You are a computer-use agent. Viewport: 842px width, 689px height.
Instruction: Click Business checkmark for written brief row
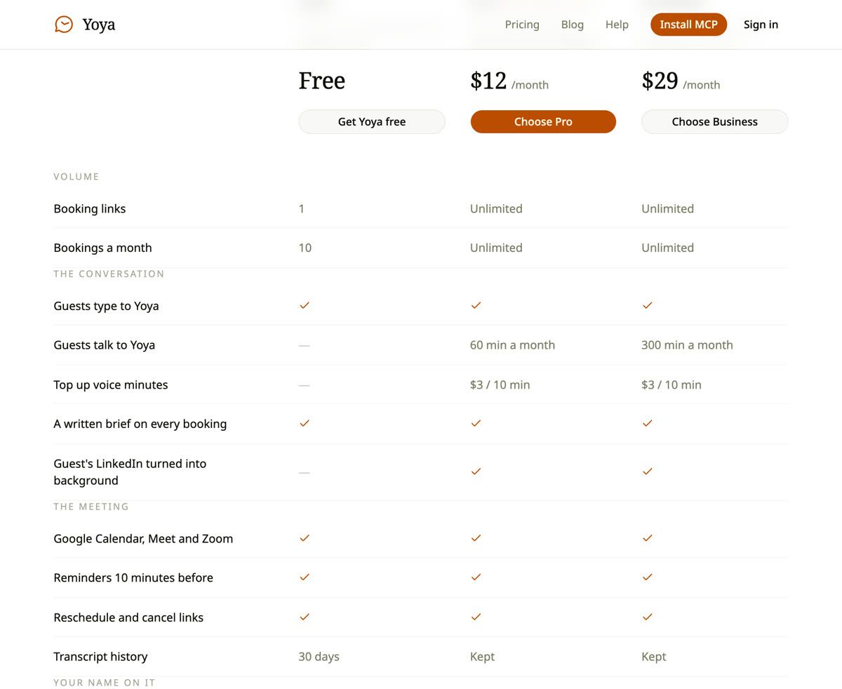[x=648, y=423]
